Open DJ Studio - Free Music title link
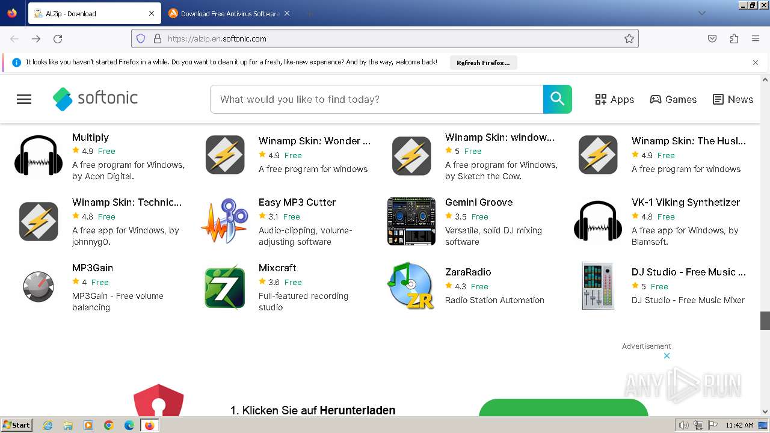This screenshot has height=433, width=770. [x=689, y=272]
